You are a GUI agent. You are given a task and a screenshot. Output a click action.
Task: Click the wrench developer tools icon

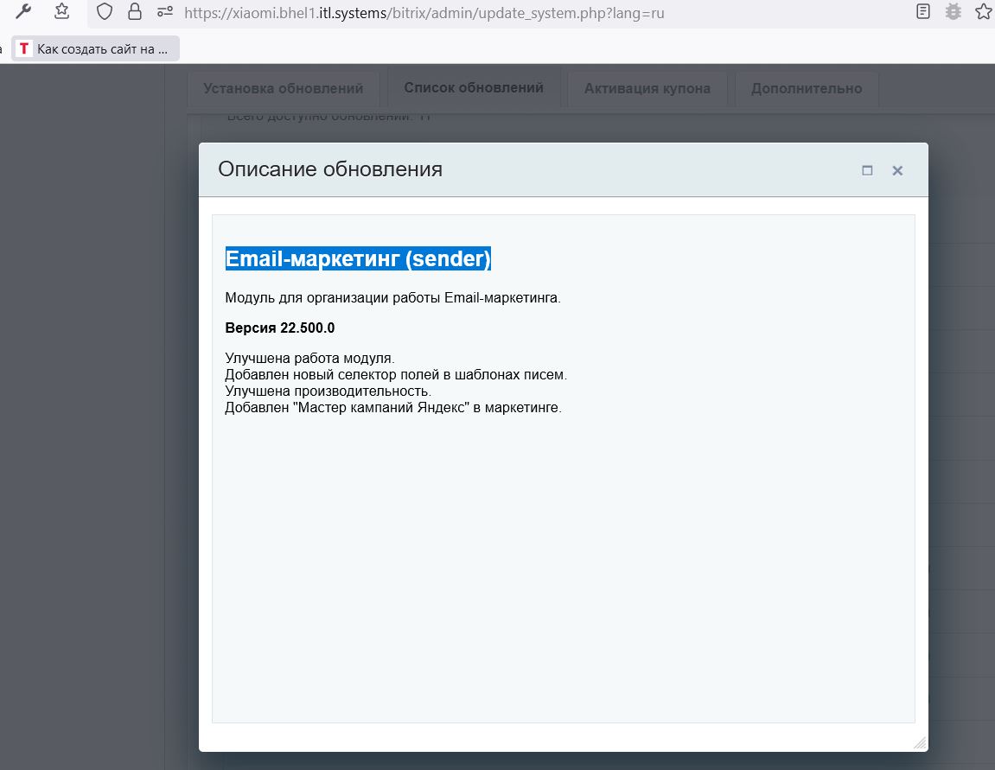(x=23, y=11)
